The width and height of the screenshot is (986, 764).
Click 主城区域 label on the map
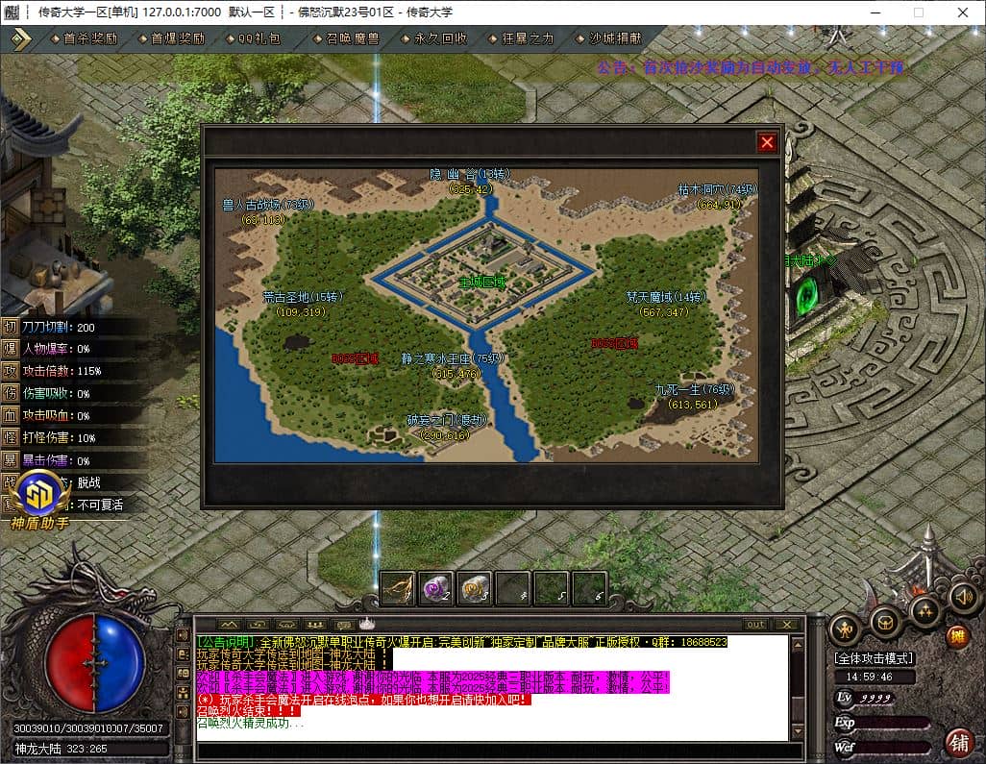pos(482,283)
